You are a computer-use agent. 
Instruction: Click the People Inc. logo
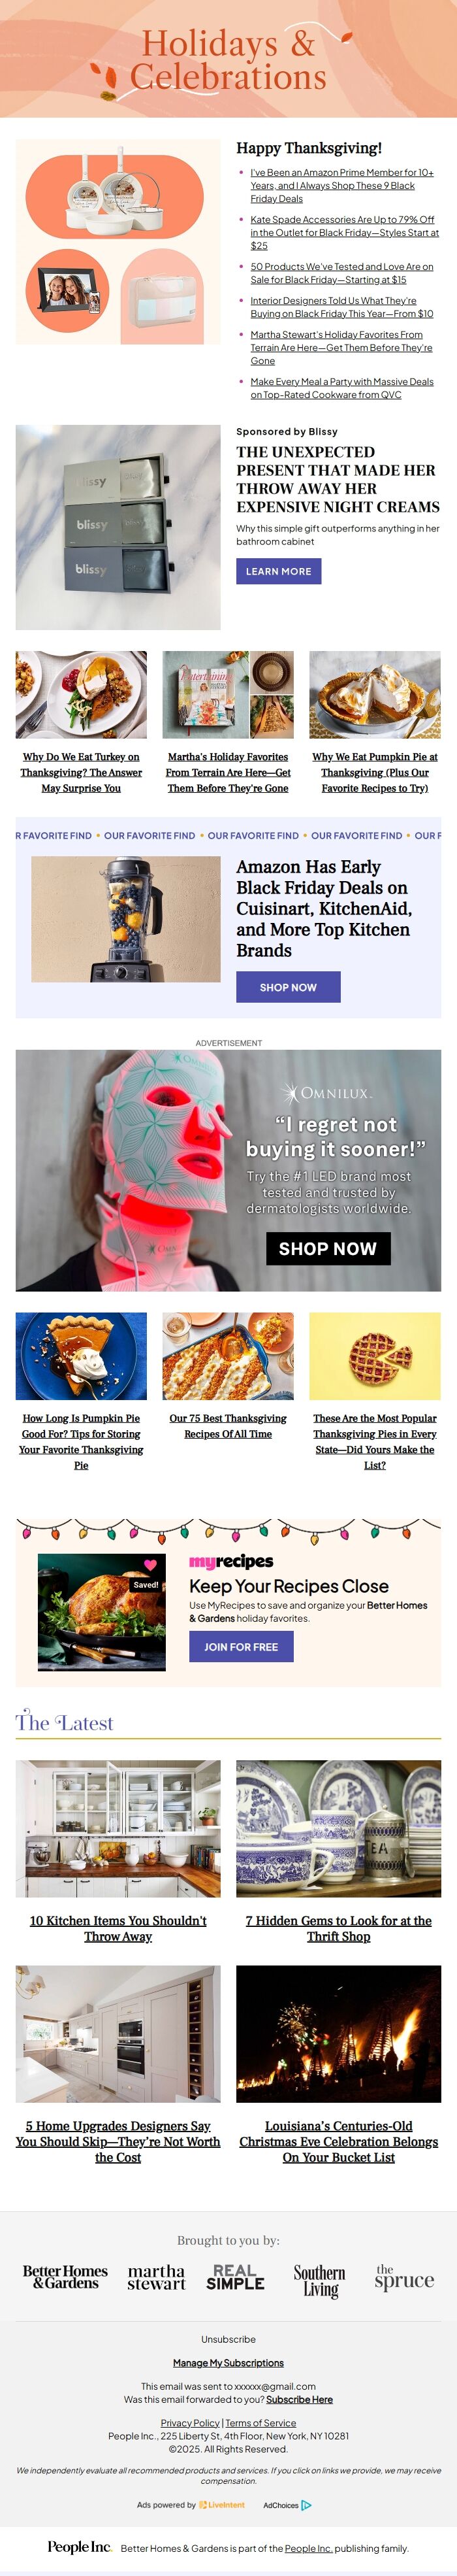pos(79,2547)
